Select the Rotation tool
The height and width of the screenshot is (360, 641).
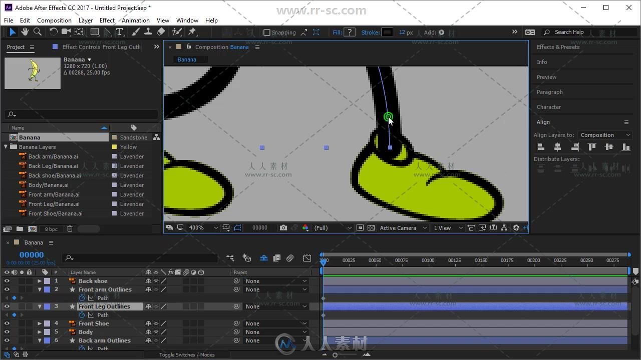53,32
